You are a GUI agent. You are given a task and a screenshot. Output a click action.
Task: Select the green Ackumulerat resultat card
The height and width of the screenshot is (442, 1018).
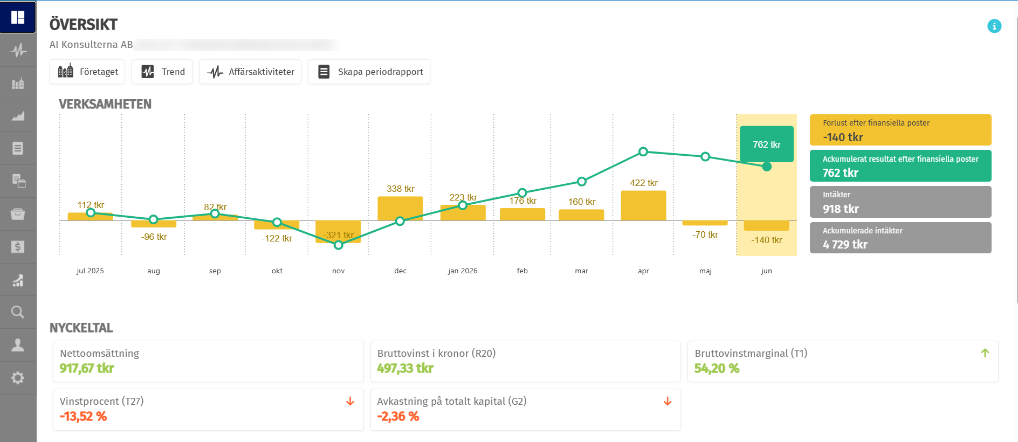[900, 165]
